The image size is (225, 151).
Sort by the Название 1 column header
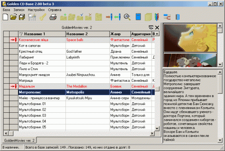coord(42,34)
